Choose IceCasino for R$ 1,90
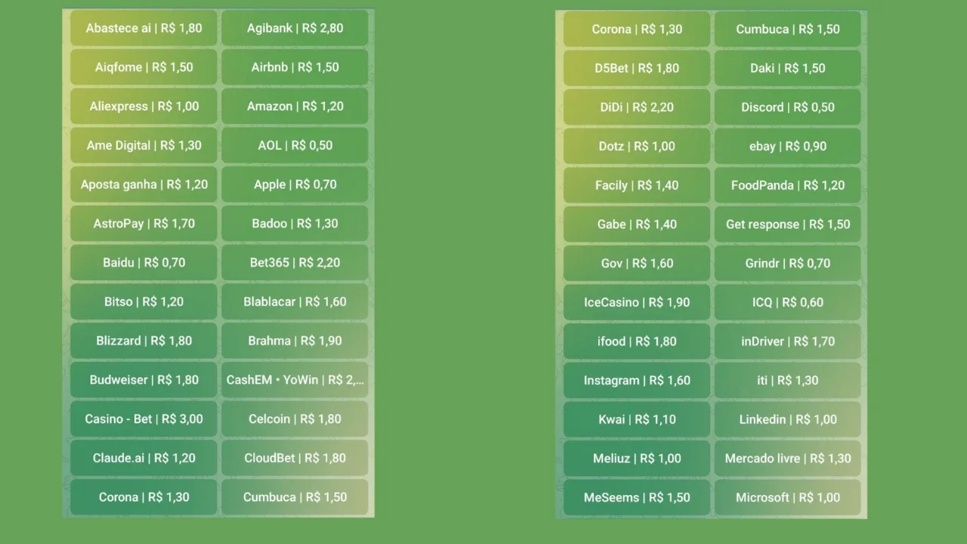Viewport: 967px width, 544px height. point(637,302)
